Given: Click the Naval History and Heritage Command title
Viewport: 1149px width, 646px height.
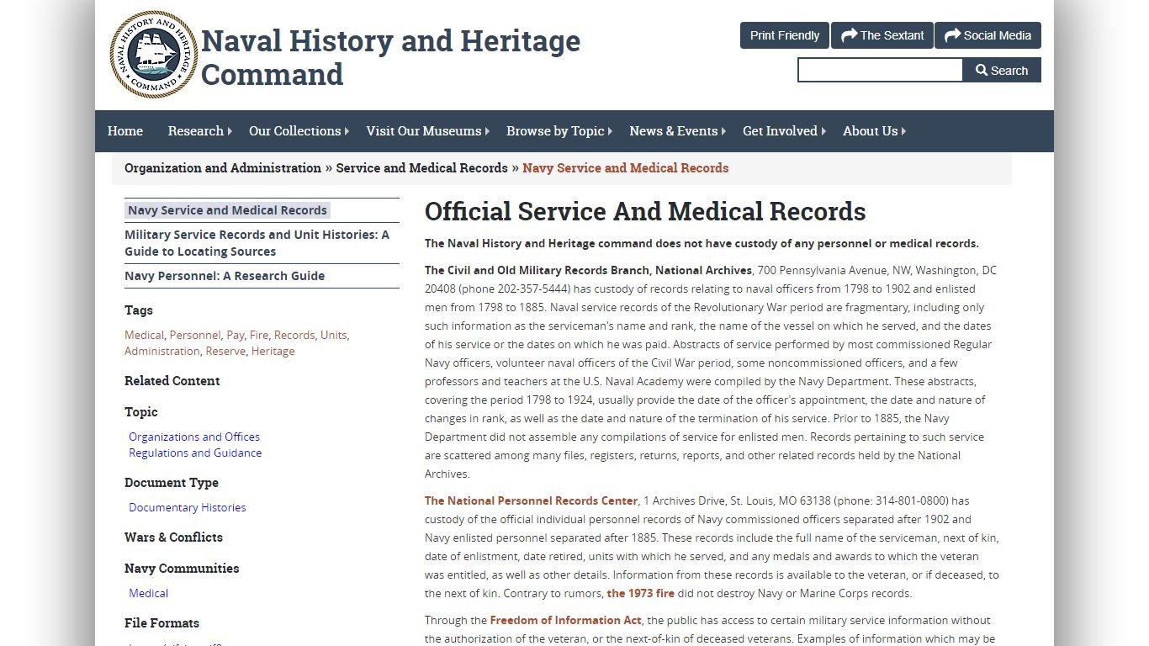Looking at the screenshot, I should (390, 57).
